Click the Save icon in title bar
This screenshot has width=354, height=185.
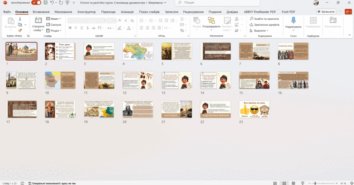click(46, 3)
